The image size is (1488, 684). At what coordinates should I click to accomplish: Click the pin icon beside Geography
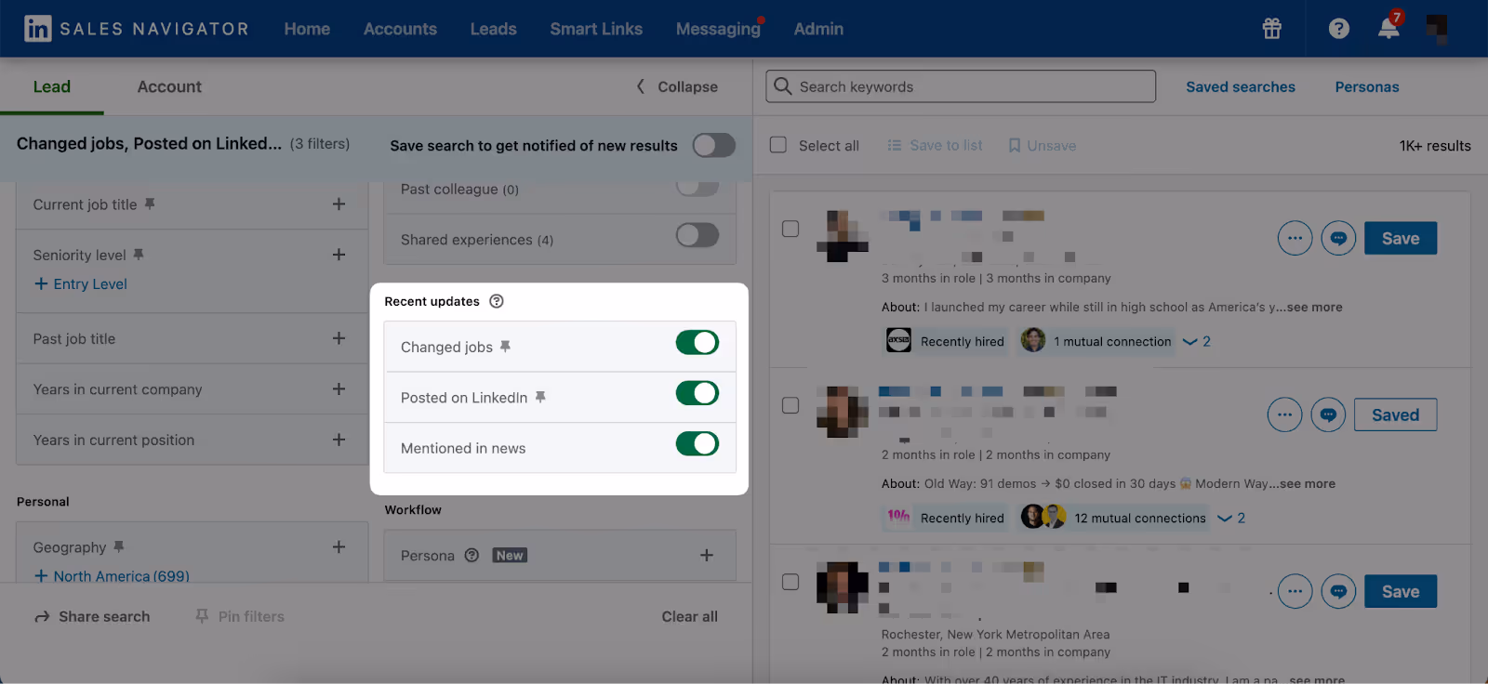point(119,547)
